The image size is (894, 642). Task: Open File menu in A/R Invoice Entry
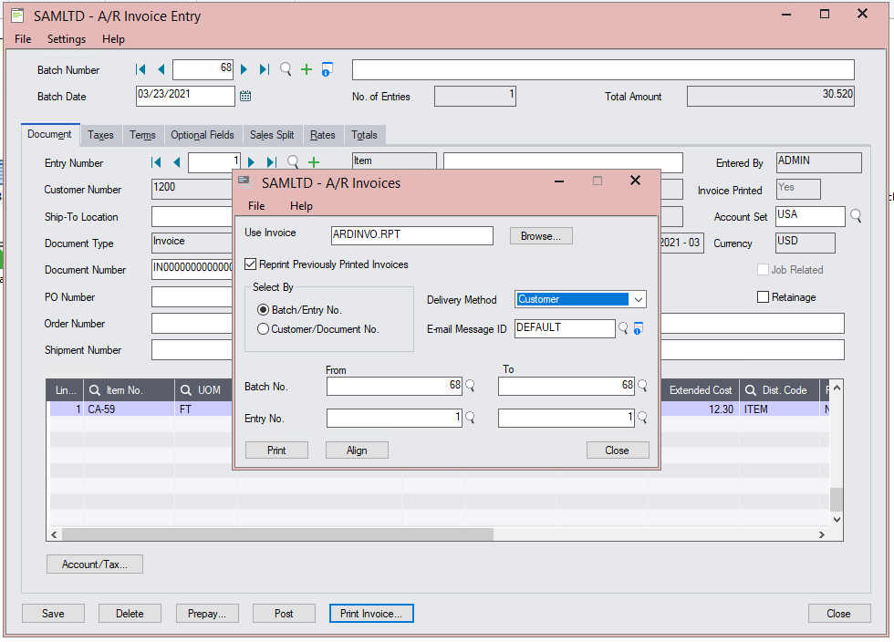pos(23,39)
